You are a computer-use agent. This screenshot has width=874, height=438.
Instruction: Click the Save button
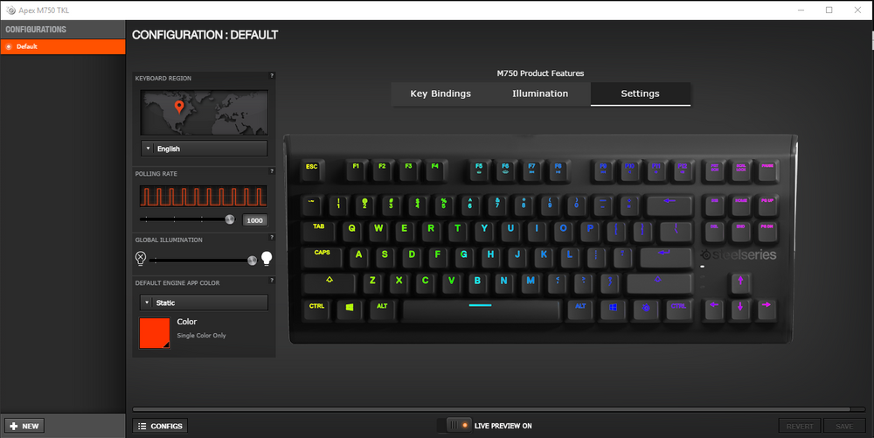point(844,426)
